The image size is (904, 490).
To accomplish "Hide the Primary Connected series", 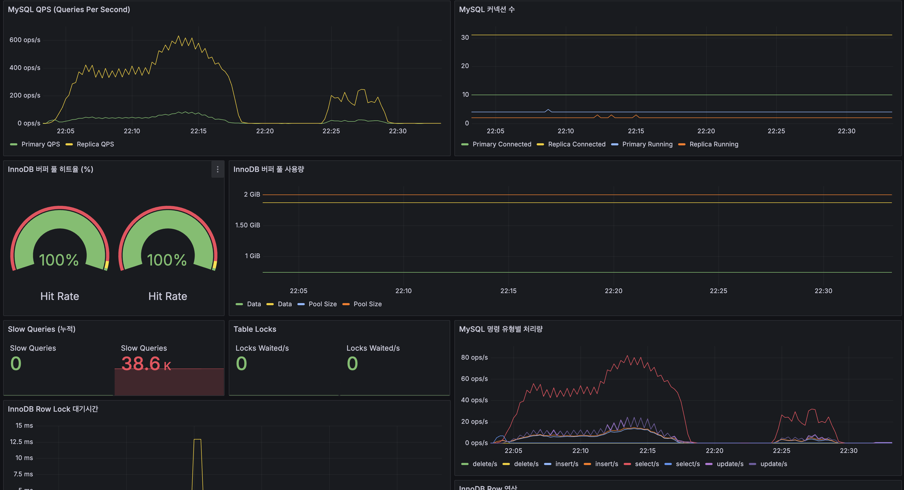I will (x=502, y=144).
